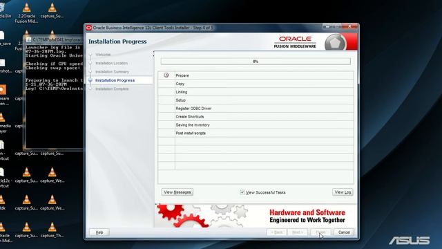Click the command prompt window title bar
Viewport: 442px width, 249px height.
pyautogui.click(x=55, y=40)
